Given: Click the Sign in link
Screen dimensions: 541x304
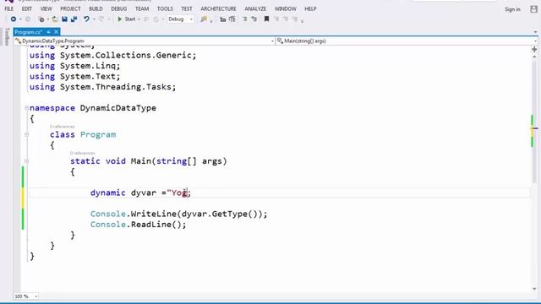Looking at the screenshot, I should (512, 9).
